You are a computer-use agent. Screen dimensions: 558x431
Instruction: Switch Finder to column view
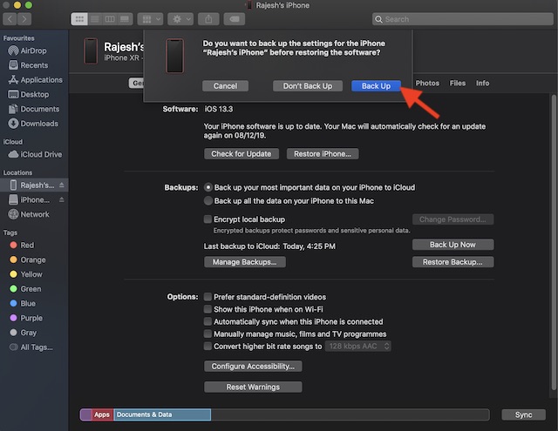(110, 19)
